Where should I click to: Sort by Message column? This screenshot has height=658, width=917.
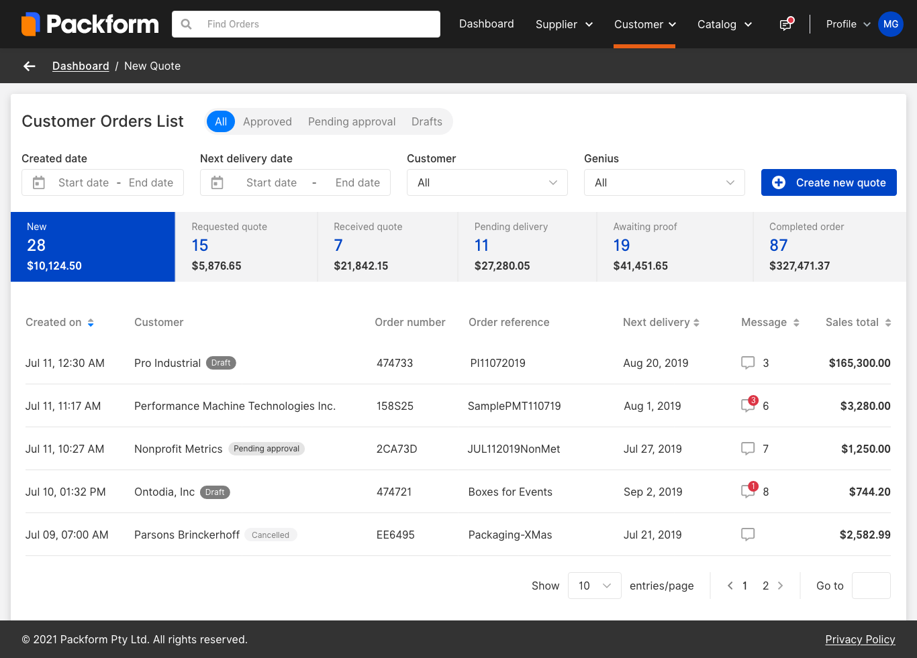[796, 323]
